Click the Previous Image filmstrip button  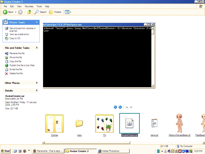click(x=115, y=107)
